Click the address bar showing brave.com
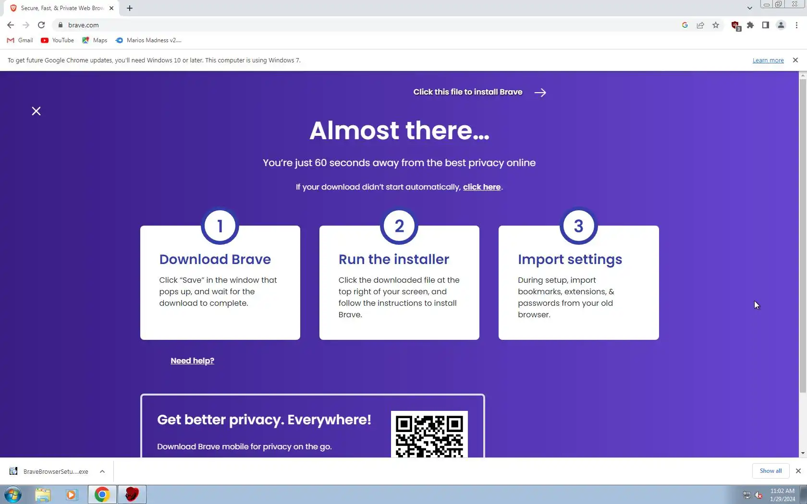The width and height of the screenshot is (807, 504). 365,25
